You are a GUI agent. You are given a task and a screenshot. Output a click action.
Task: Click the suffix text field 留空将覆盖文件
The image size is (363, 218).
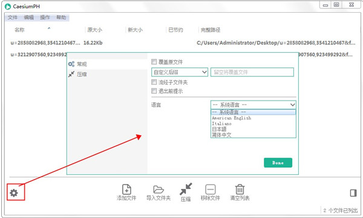252,72
